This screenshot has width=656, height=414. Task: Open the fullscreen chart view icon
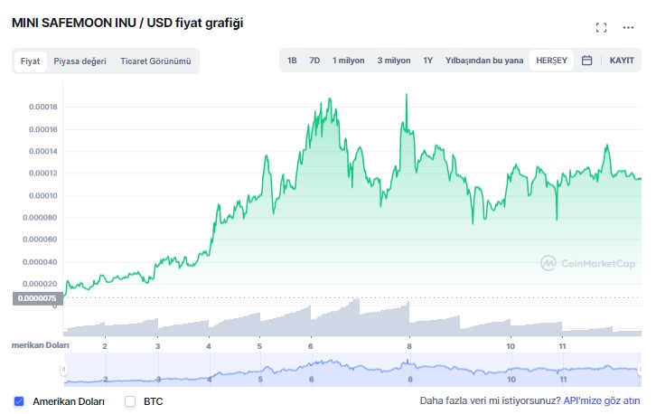601,28
